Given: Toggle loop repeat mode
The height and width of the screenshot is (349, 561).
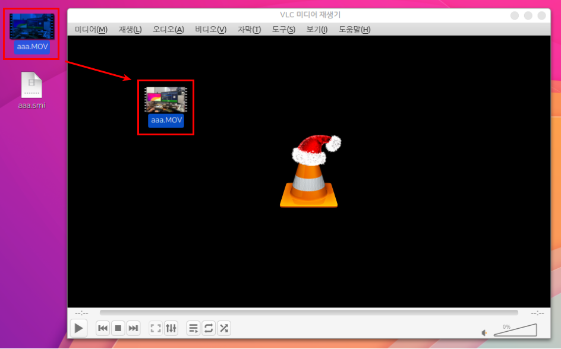Looking at the screenshot, I should 209,328.
